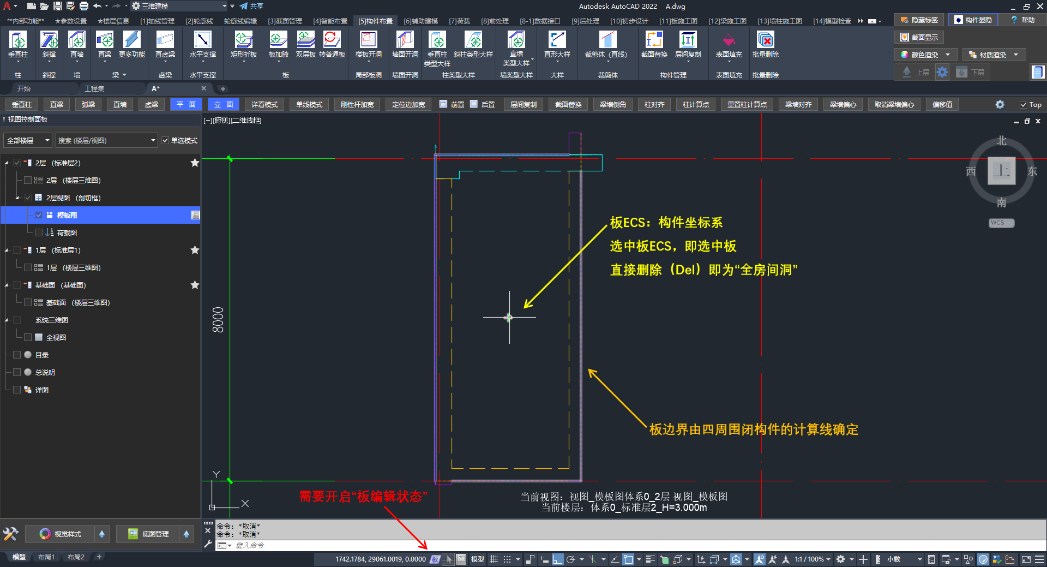Expand the 颜色渲染 dropdown

947,55
